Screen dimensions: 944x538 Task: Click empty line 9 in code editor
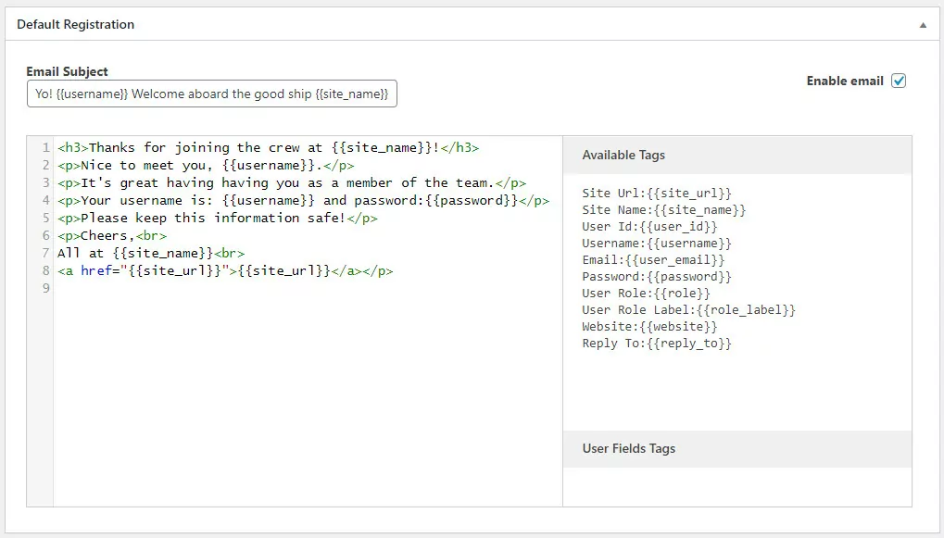(x=307, y=288)
